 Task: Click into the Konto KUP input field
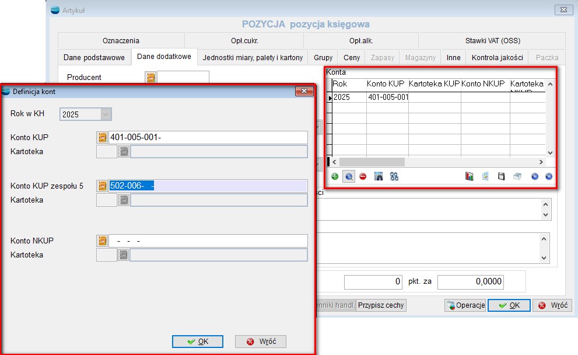coord(208,137)
